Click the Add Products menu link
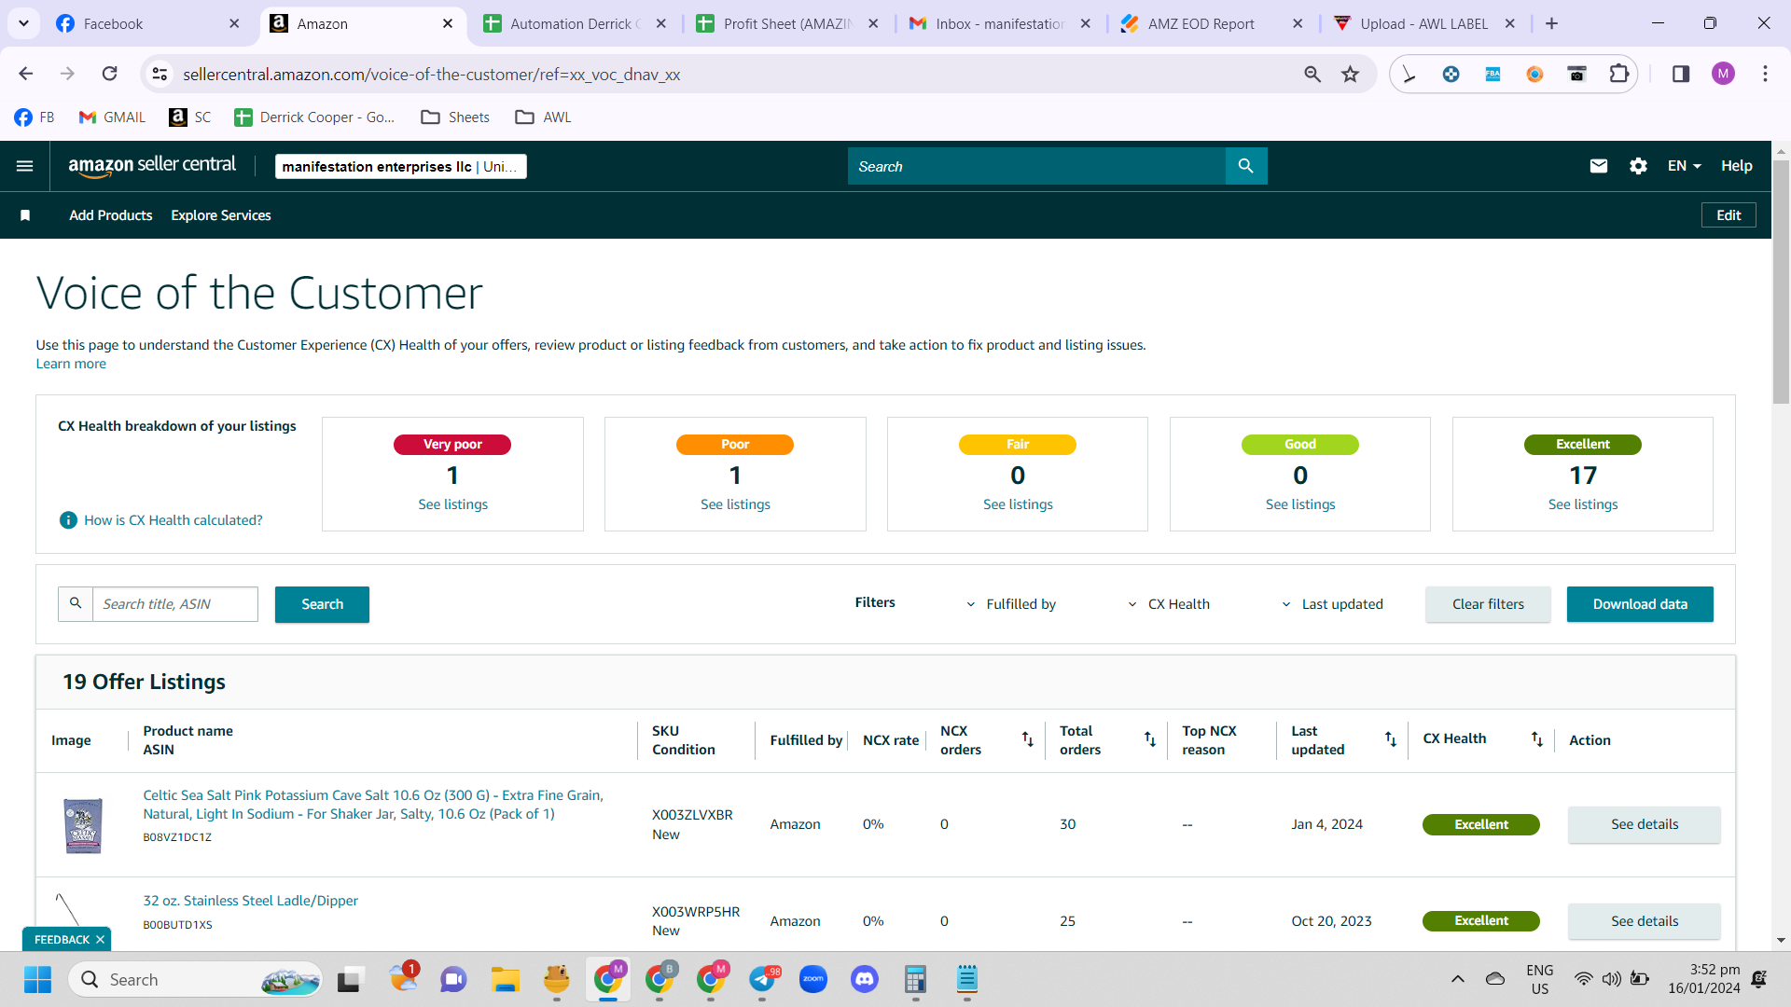1791x1007 pixels. point(111,215)
